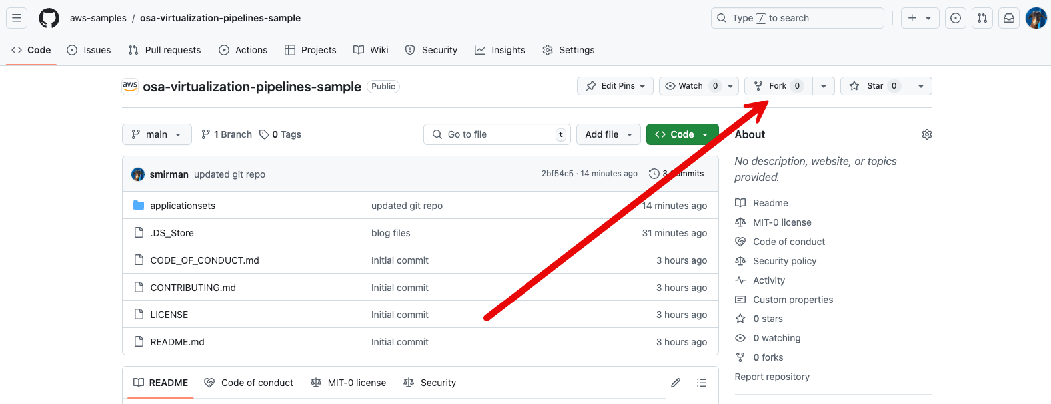Viewport: 1051px width, 404px height.
Task: Switch to Code of conduct tab in viewer
Action: coord(249,383)
